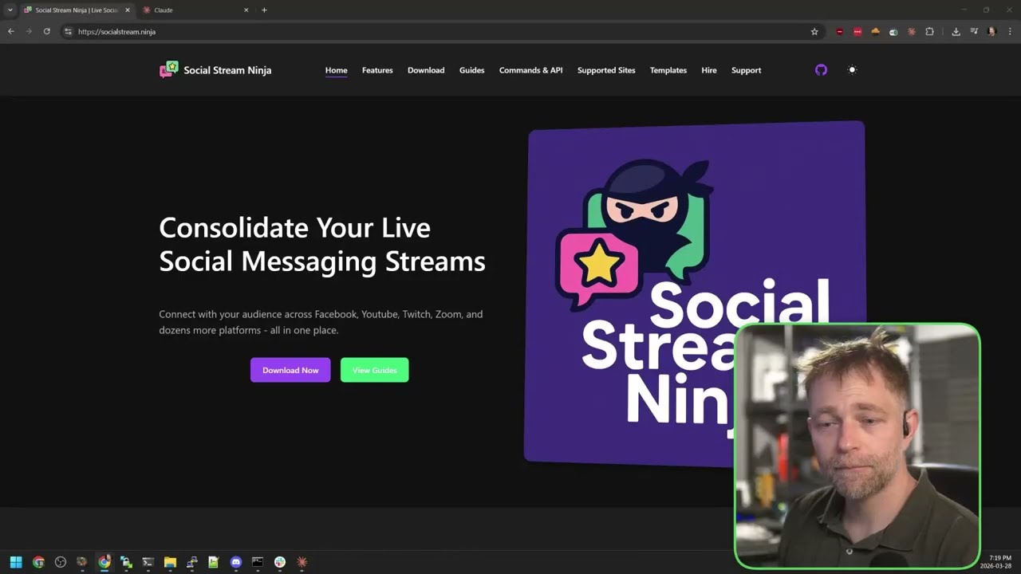Viewport: 1021px width, 574px height.
Task: Open the Chrome profile avatar
Action: pyautogui.click(x=991, y=32)
